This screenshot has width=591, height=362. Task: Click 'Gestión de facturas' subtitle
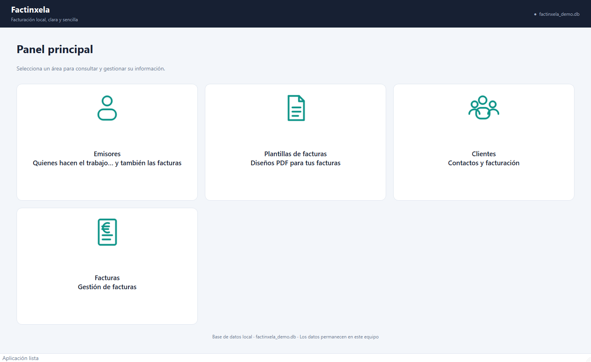107,287
